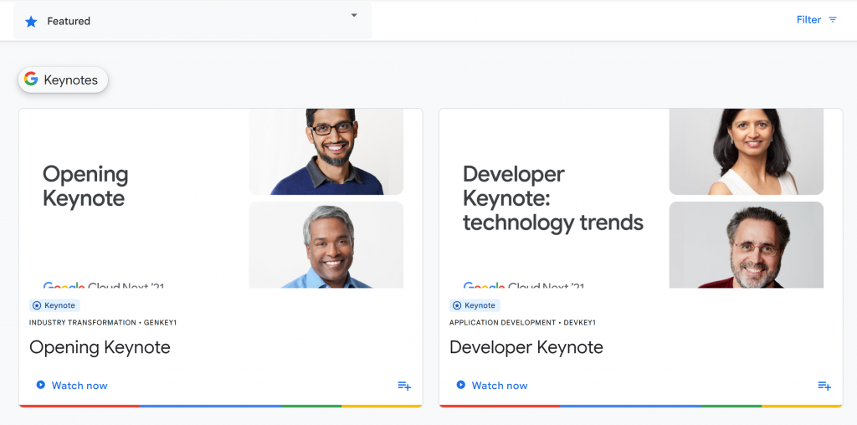857x425 pixels.
Task: Open the Filter options
Action: pyautogui.click(x=817, y=20)
